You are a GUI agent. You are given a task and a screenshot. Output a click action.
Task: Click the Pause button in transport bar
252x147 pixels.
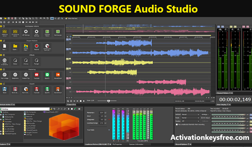(x=20, y=22)
